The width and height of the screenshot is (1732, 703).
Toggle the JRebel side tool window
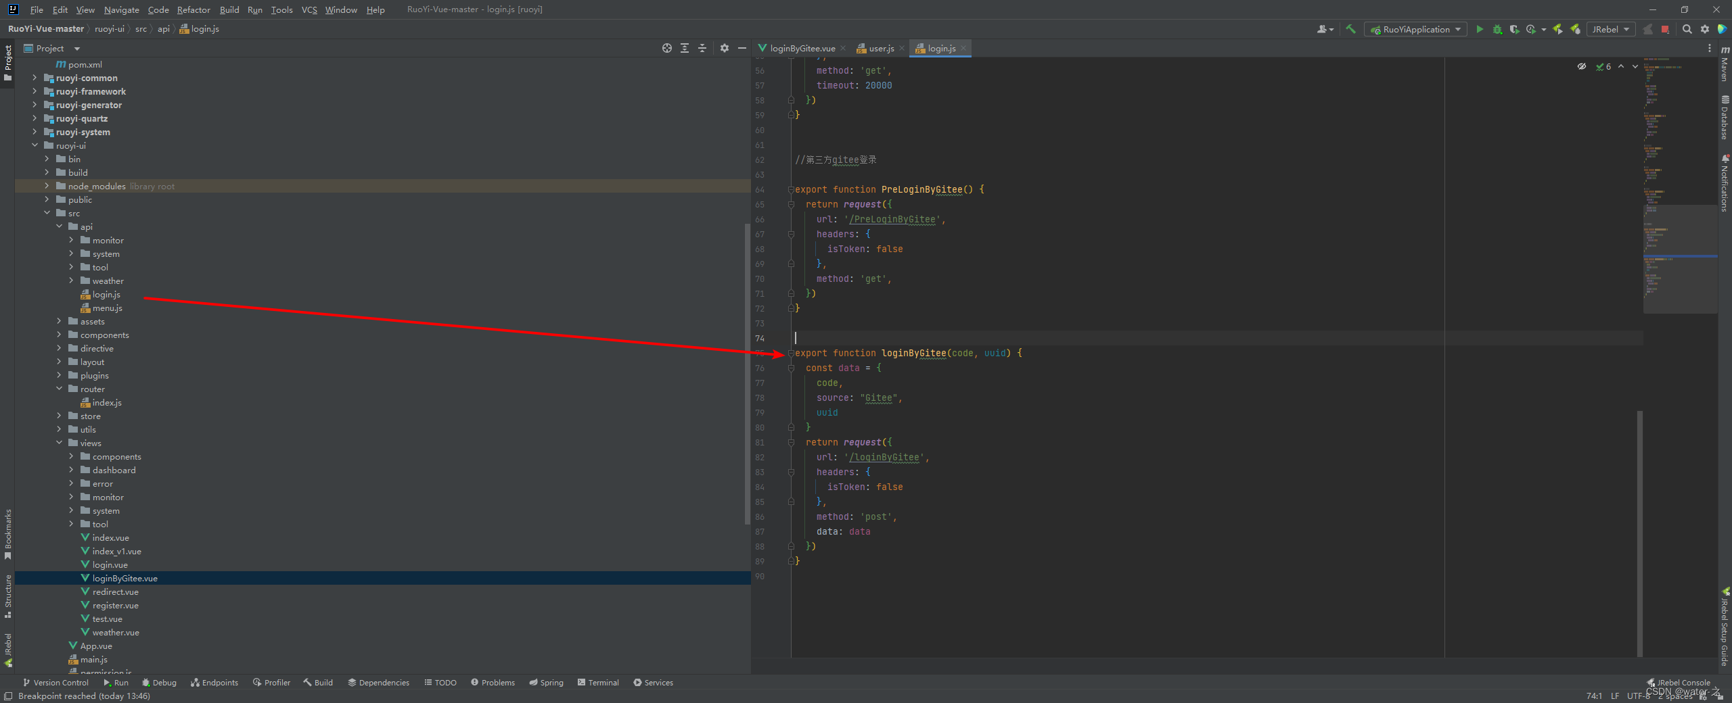(7, 650)
